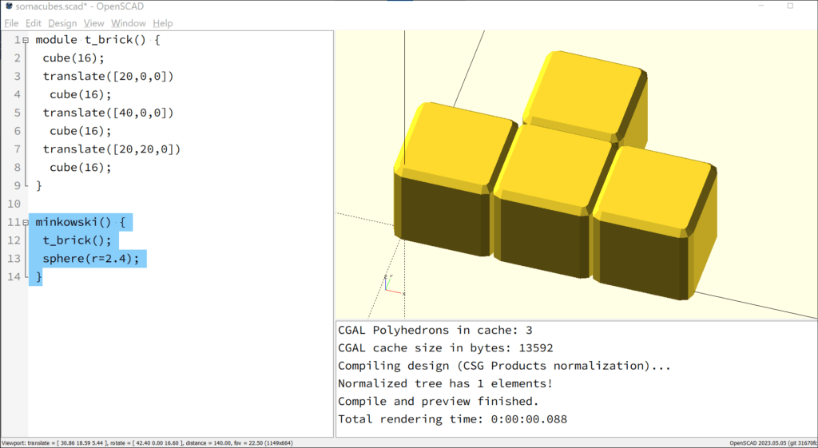Viewport: 818px width, 448px height.
Task: Open the Window menu
Action: pyautogui.click(x=129, y=23)
